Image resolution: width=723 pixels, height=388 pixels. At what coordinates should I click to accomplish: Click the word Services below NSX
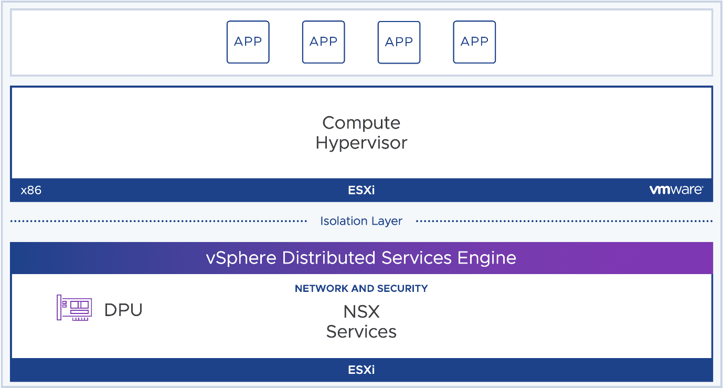pyautogui.click(x=361, y=332)
